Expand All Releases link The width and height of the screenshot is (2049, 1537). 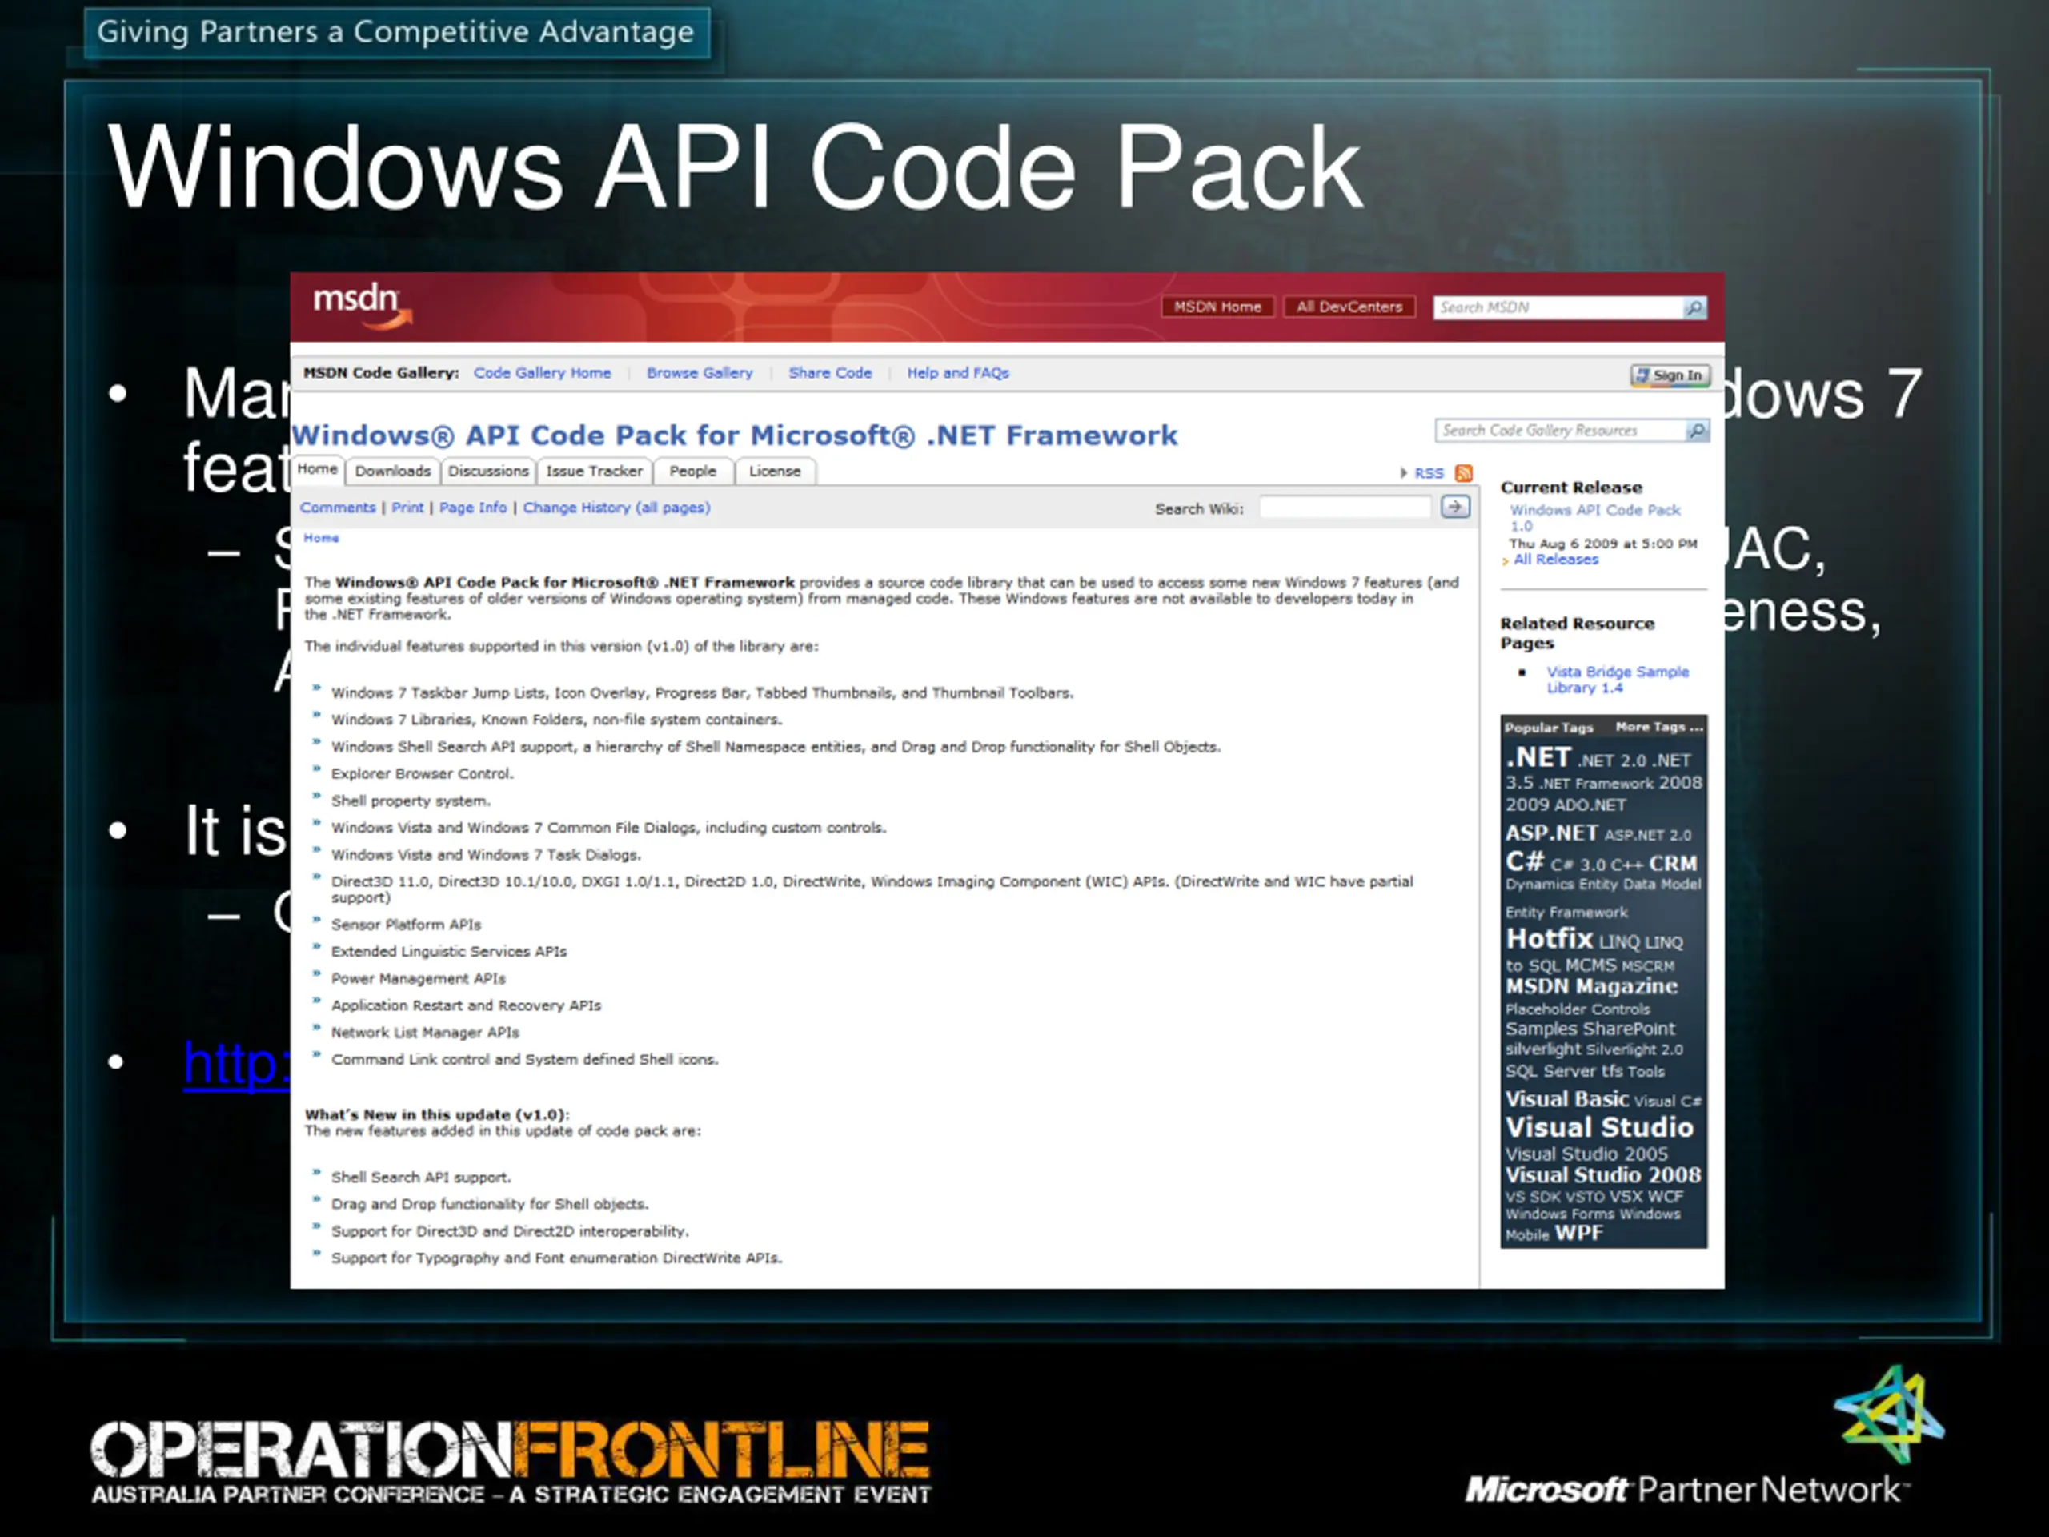tap(1555, 560)
